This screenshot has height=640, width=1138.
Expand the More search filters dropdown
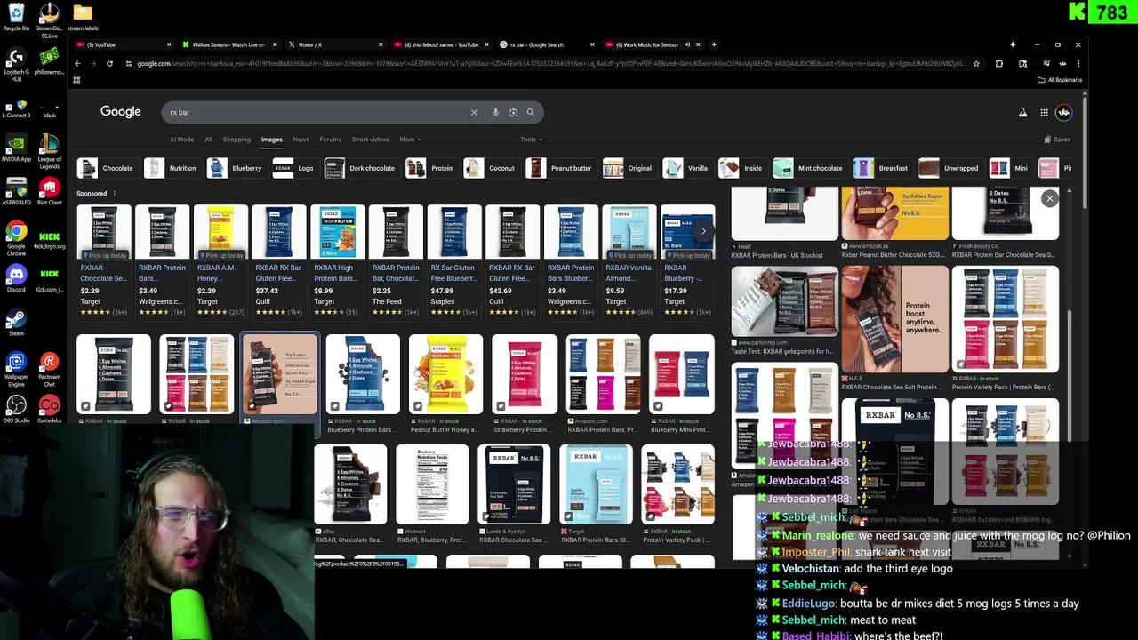click(410, 140)
